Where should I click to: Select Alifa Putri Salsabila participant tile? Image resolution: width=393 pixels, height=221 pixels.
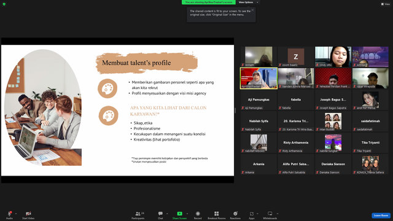point(296,164)
